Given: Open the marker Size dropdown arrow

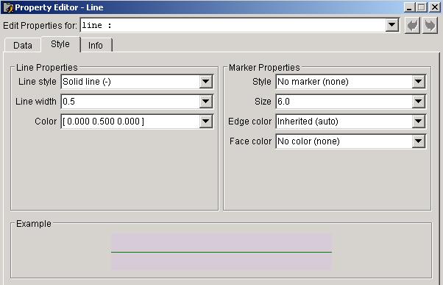Looking at the screenshot, I should 419,102.
